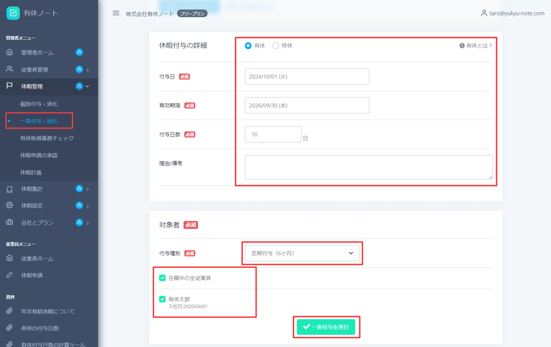
Task: Select the 特休 radio button
Action: point(275,45)
